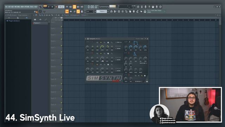Enable oscillator 2 red power toggle
This screenshot has height=127, width=225.
point(92,53)
